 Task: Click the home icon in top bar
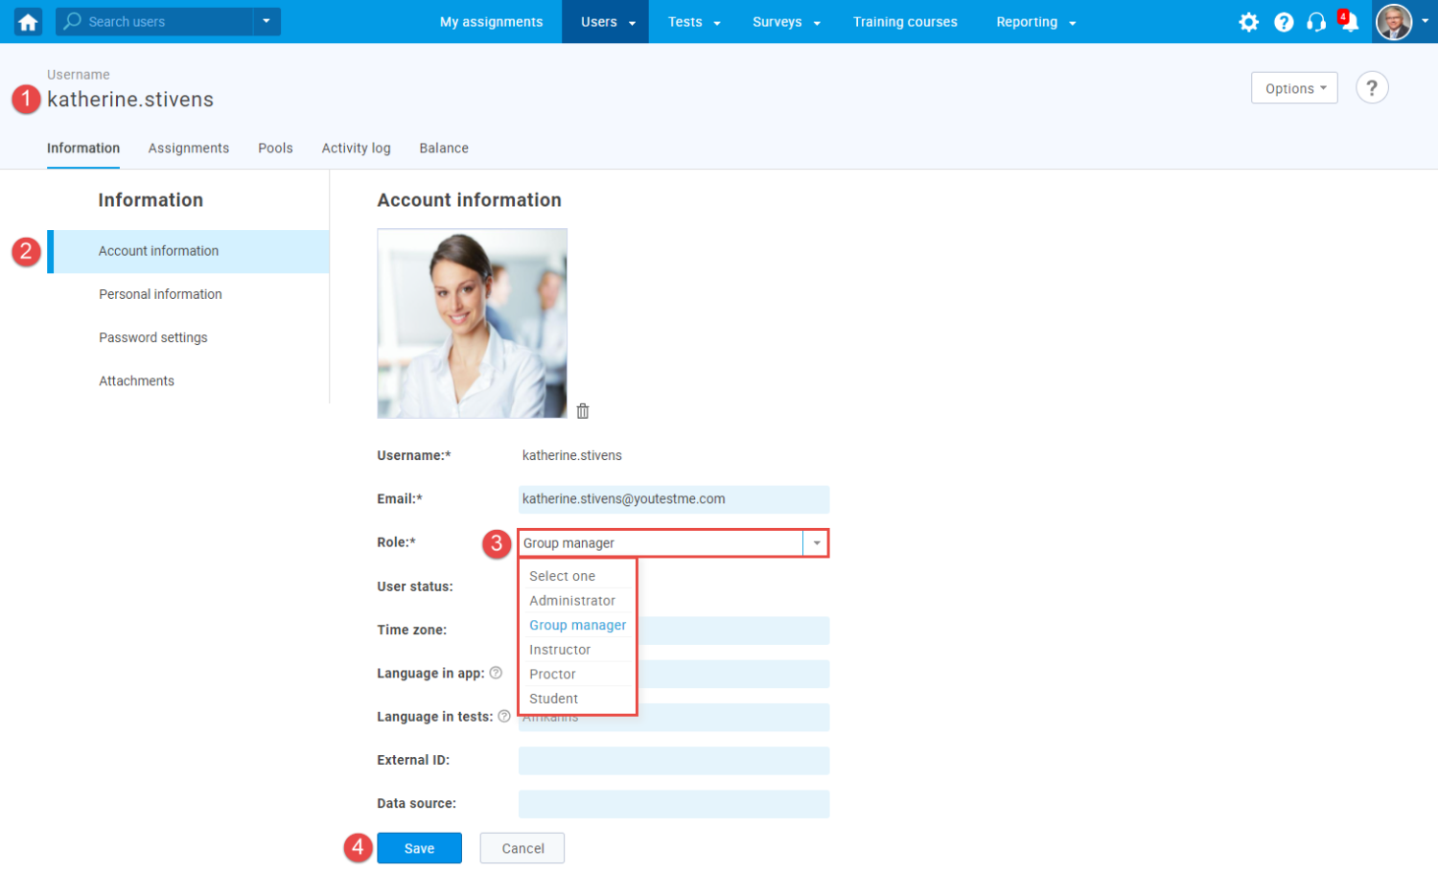[28, 22]
